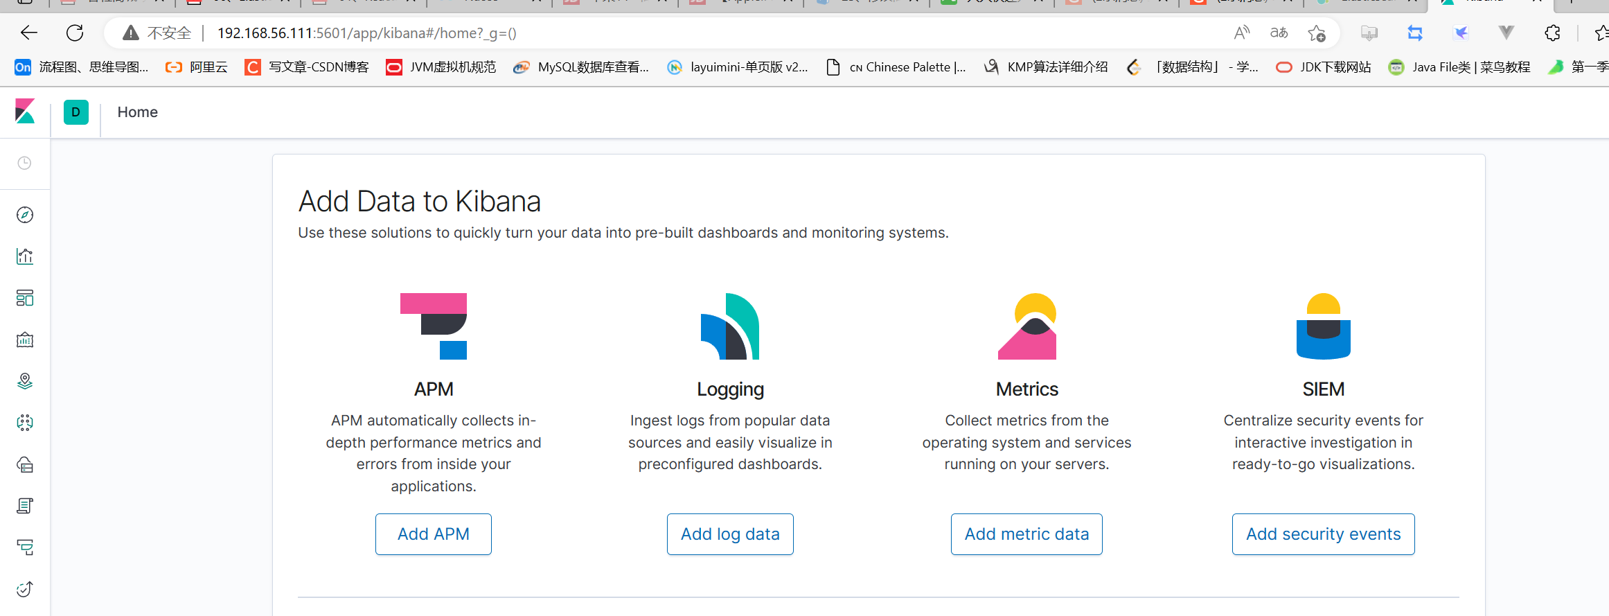
Task: Click the read aloud icon in address bar
Action: pyautogui.click(x=1242, y=33)
